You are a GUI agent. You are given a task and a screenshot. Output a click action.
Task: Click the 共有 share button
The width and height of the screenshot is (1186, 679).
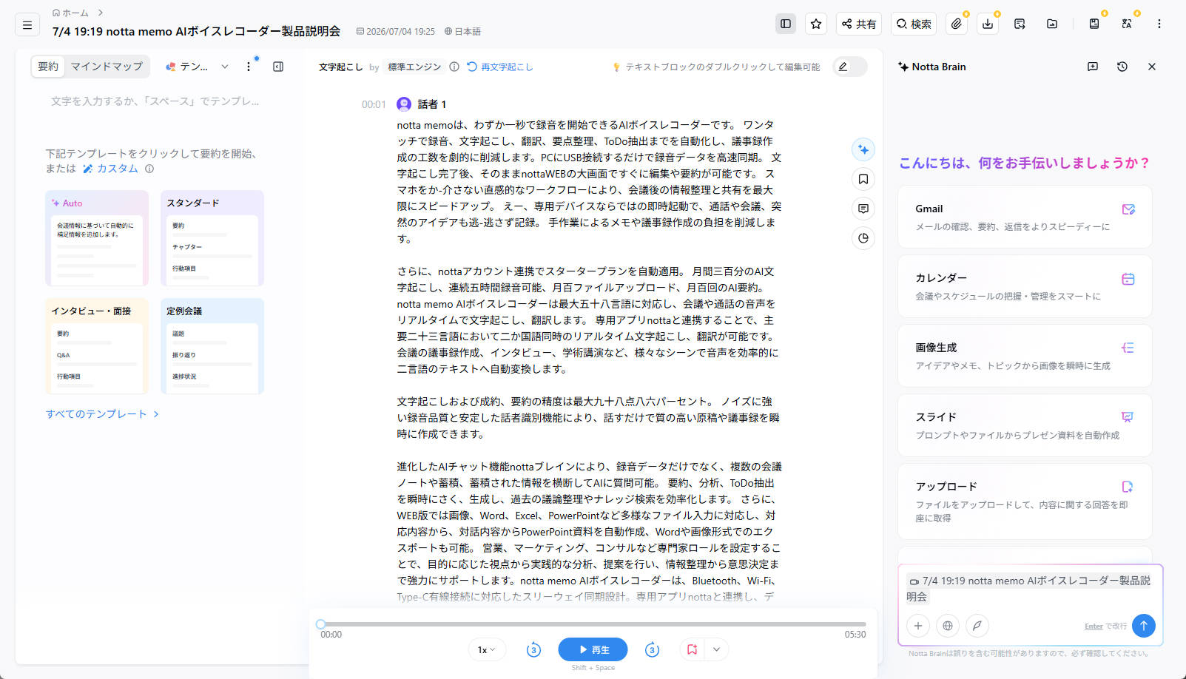(858, 24)
